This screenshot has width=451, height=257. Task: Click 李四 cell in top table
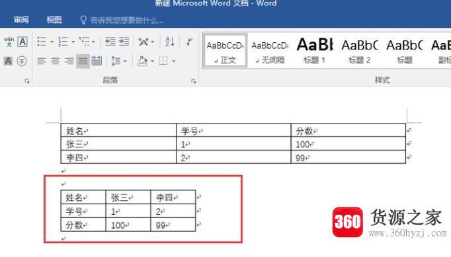tap(118, 157)
